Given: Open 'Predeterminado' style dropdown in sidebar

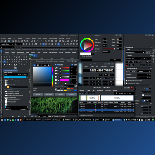Looking at the screenshot, I should (135, 52).
